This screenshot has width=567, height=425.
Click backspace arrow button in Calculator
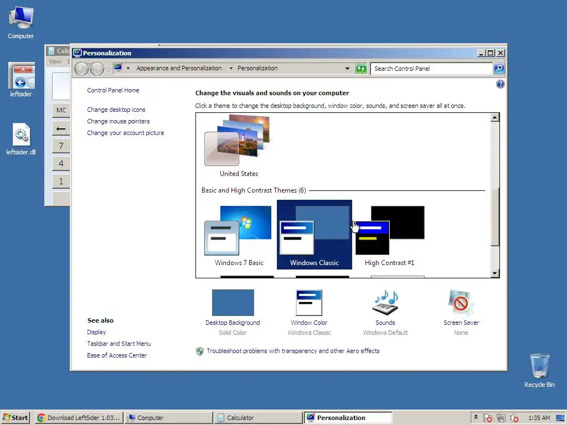[x=61, y=128]
